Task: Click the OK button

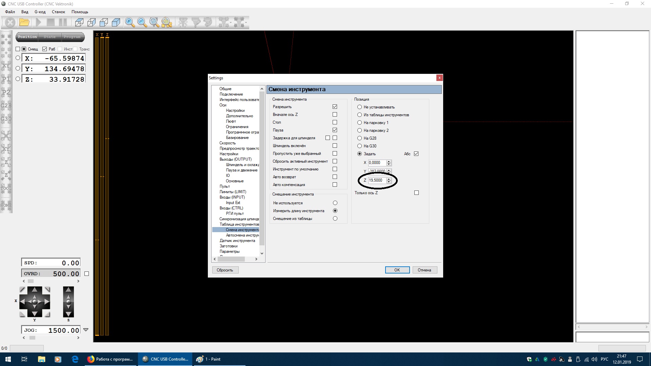Action: [397, 270]
